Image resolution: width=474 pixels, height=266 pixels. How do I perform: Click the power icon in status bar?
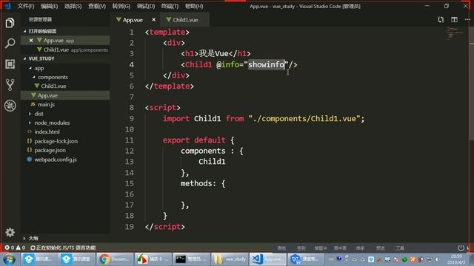point(461,248)
